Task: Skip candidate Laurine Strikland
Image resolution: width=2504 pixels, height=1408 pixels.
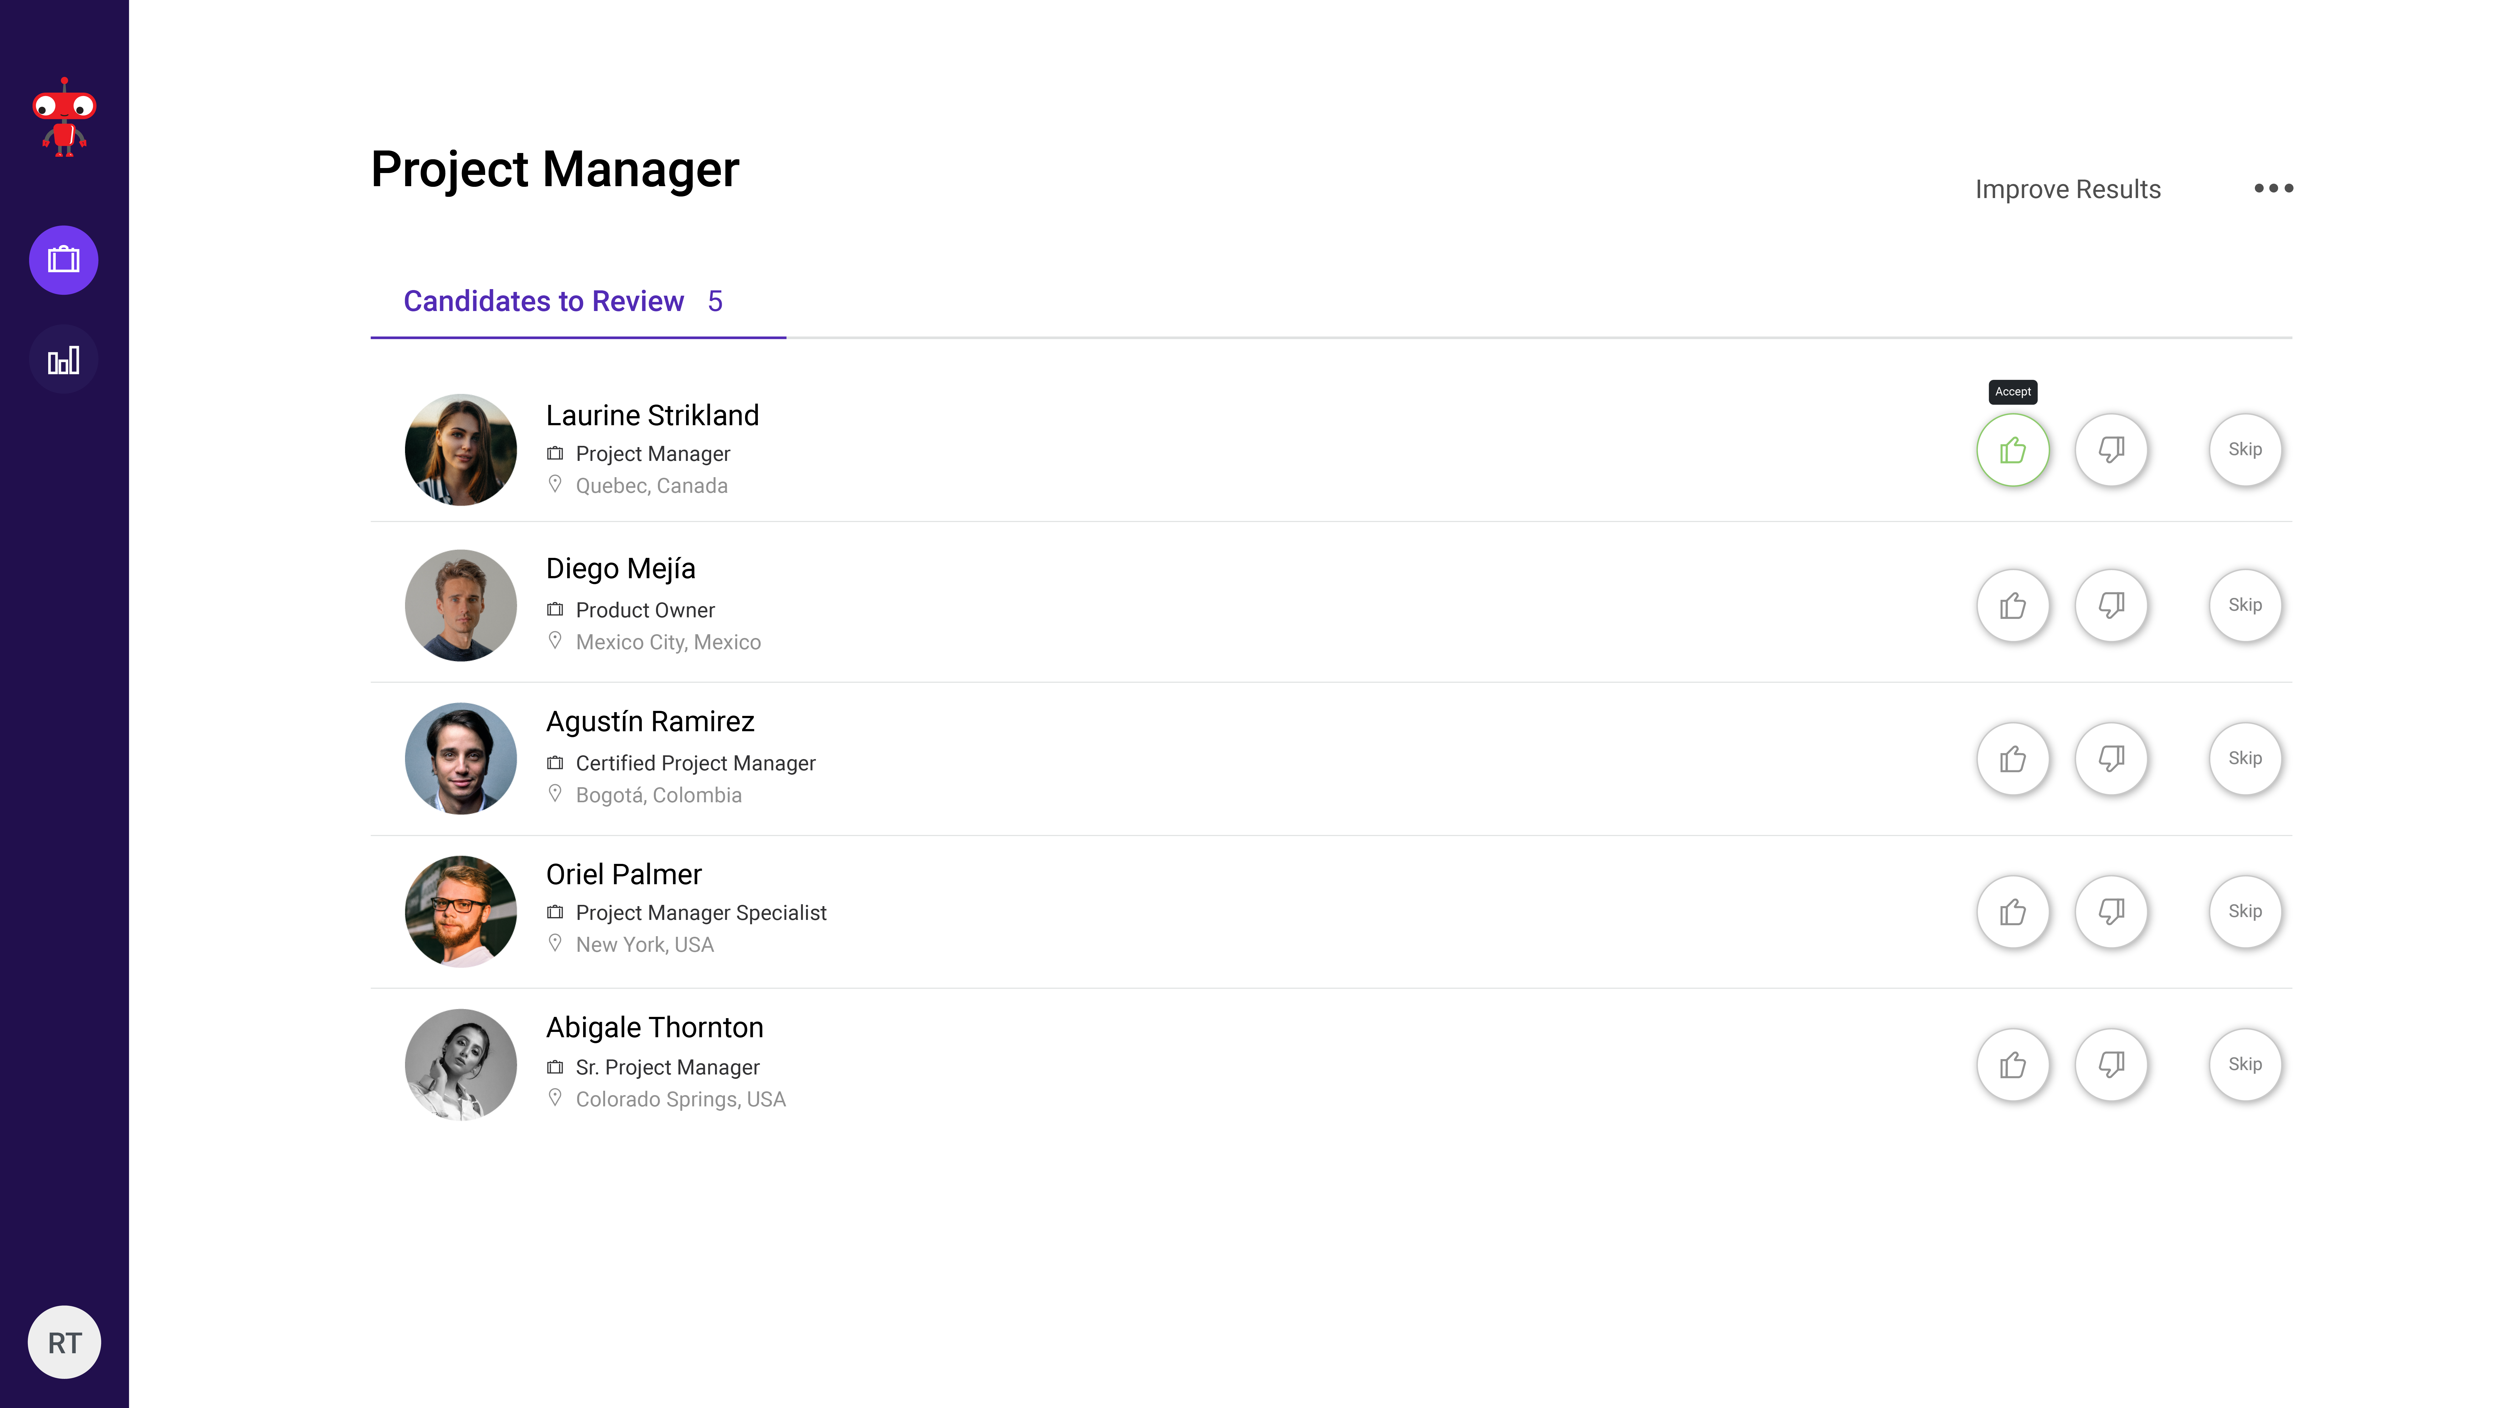Action: pyautogui.click(x=2245, y=450)
